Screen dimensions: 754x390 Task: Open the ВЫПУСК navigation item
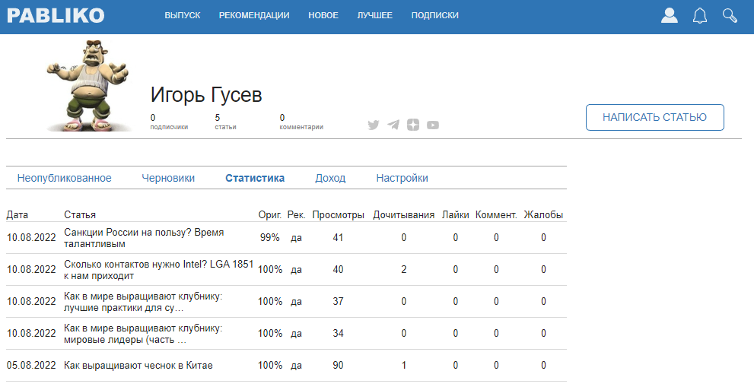(183, 15)
